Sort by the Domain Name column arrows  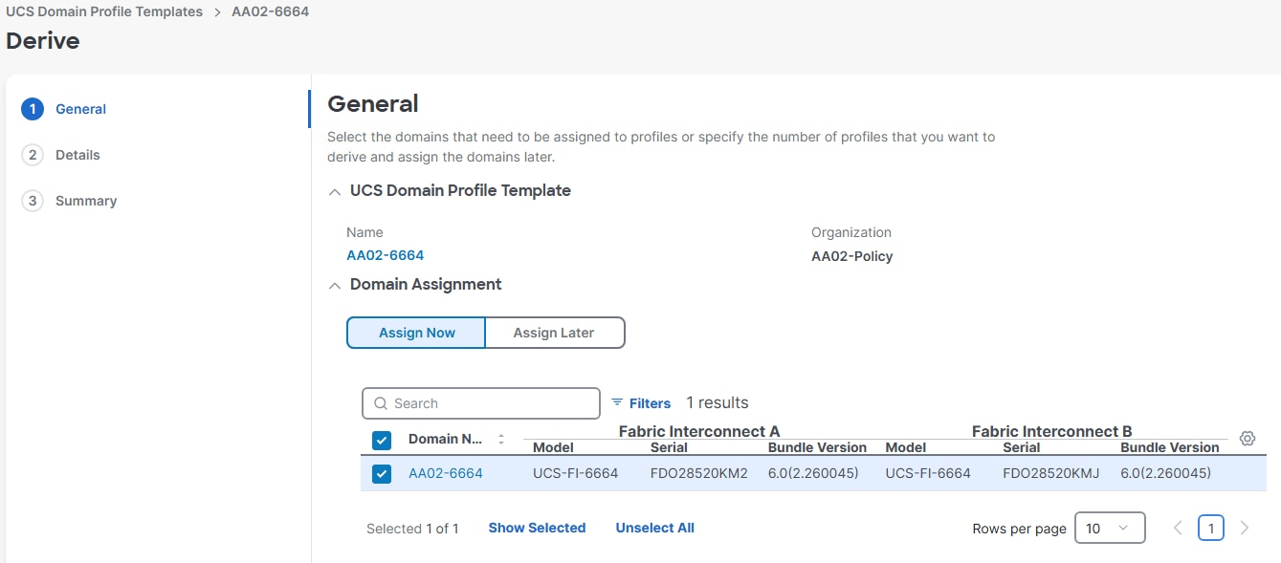[501, 440]
